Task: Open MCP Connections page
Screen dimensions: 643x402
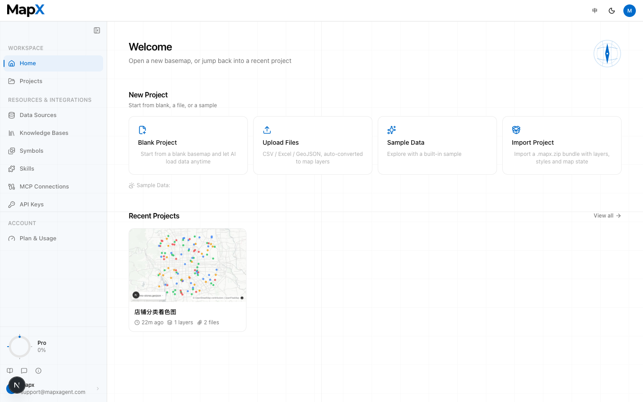Action: 54,187
